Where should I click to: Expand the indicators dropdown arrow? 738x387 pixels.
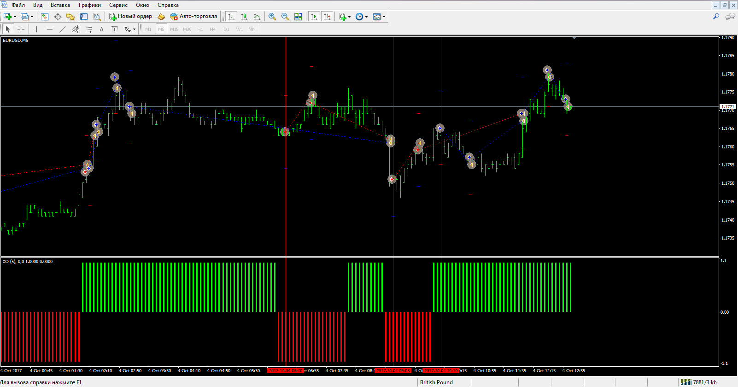350,17
